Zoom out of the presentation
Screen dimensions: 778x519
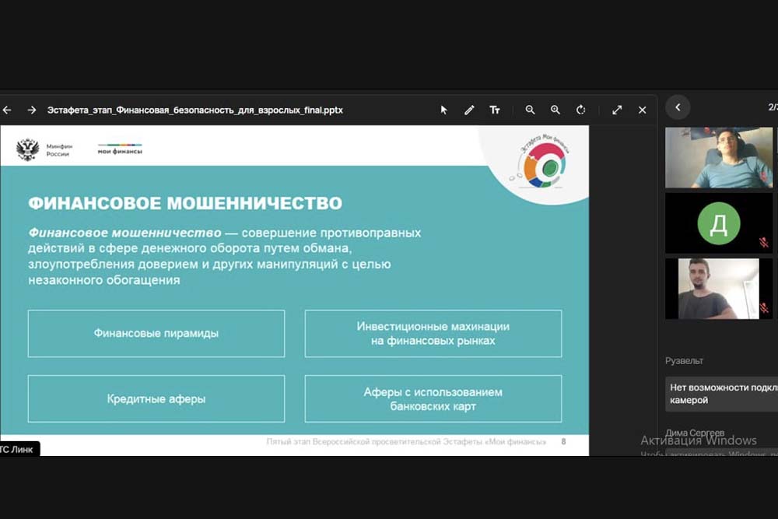pos(530,110)
